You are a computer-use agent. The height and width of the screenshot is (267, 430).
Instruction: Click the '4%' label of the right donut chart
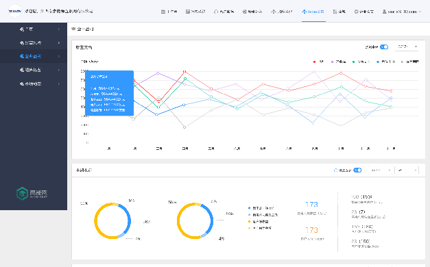click(x=222, y=238)
